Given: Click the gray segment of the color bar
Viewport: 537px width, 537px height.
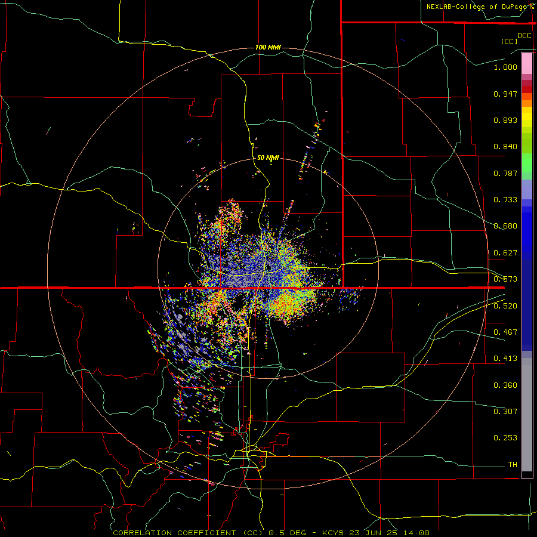Looking at the screenshot, I should tap(527, 415).
